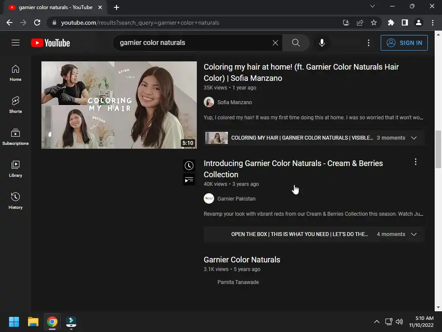
Task: Open the Chrome profile icon
Action: (x=419, y=22)
